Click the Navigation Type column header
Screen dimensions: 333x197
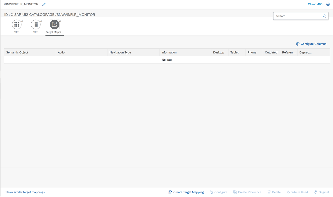coord(120,52)
